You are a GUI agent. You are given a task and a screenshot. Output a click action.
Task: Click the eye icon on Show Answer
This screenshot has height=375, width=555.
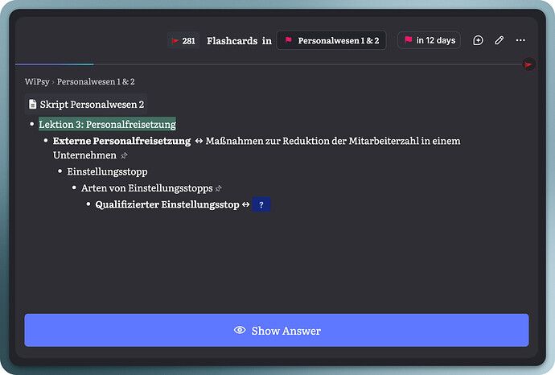coord(239,331)
